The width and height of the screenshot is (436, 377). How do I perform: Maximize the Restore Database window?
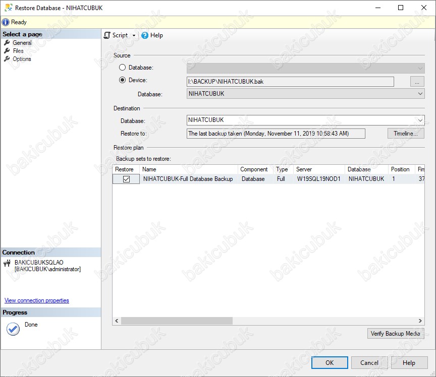[401, 8]
